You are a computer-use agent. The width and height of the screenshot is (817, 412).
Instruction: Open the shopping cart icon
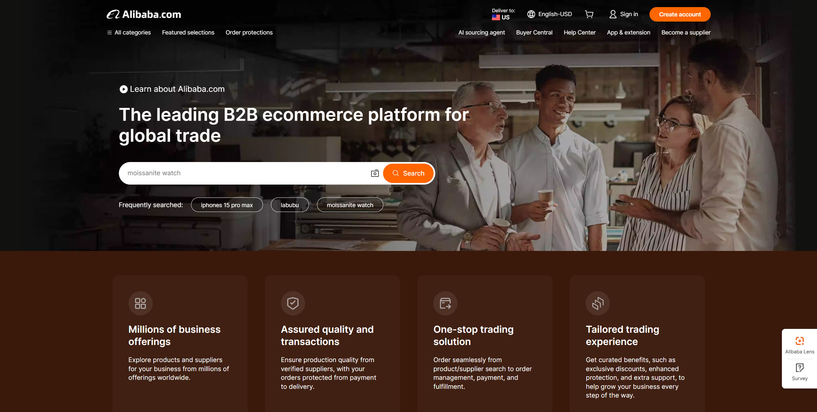pyautogui.click(x=589, y=14)
